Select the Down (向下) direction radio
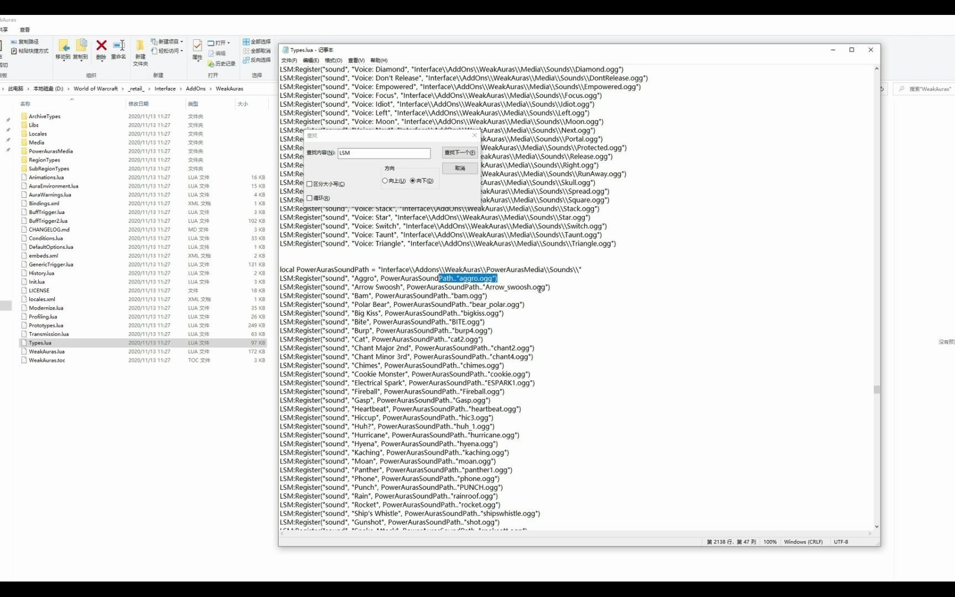This screenshot has height=597, width=955. [412, 181]
